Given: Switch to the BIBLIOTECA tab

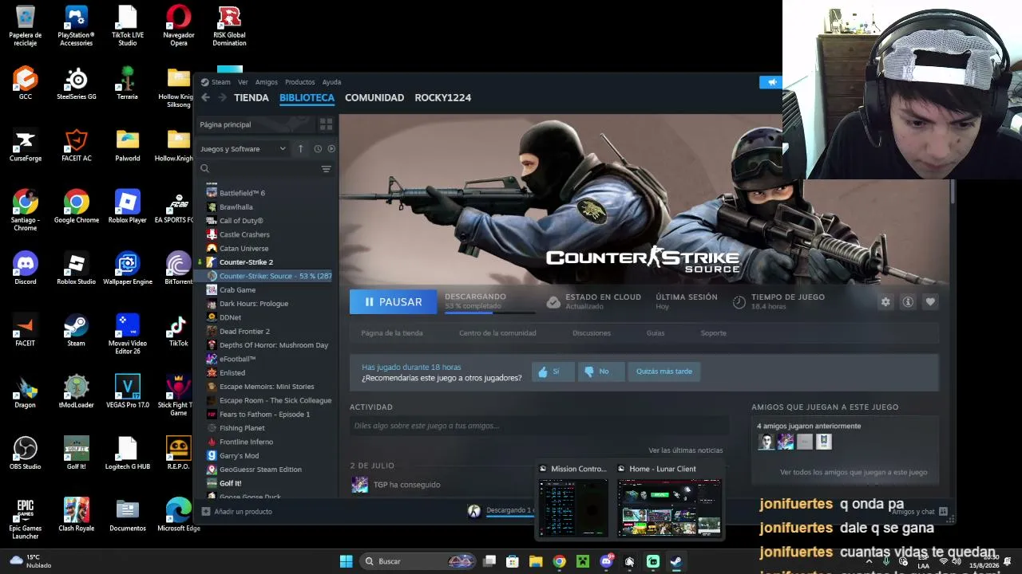Looking at the screenshot, I should (307, 98).
